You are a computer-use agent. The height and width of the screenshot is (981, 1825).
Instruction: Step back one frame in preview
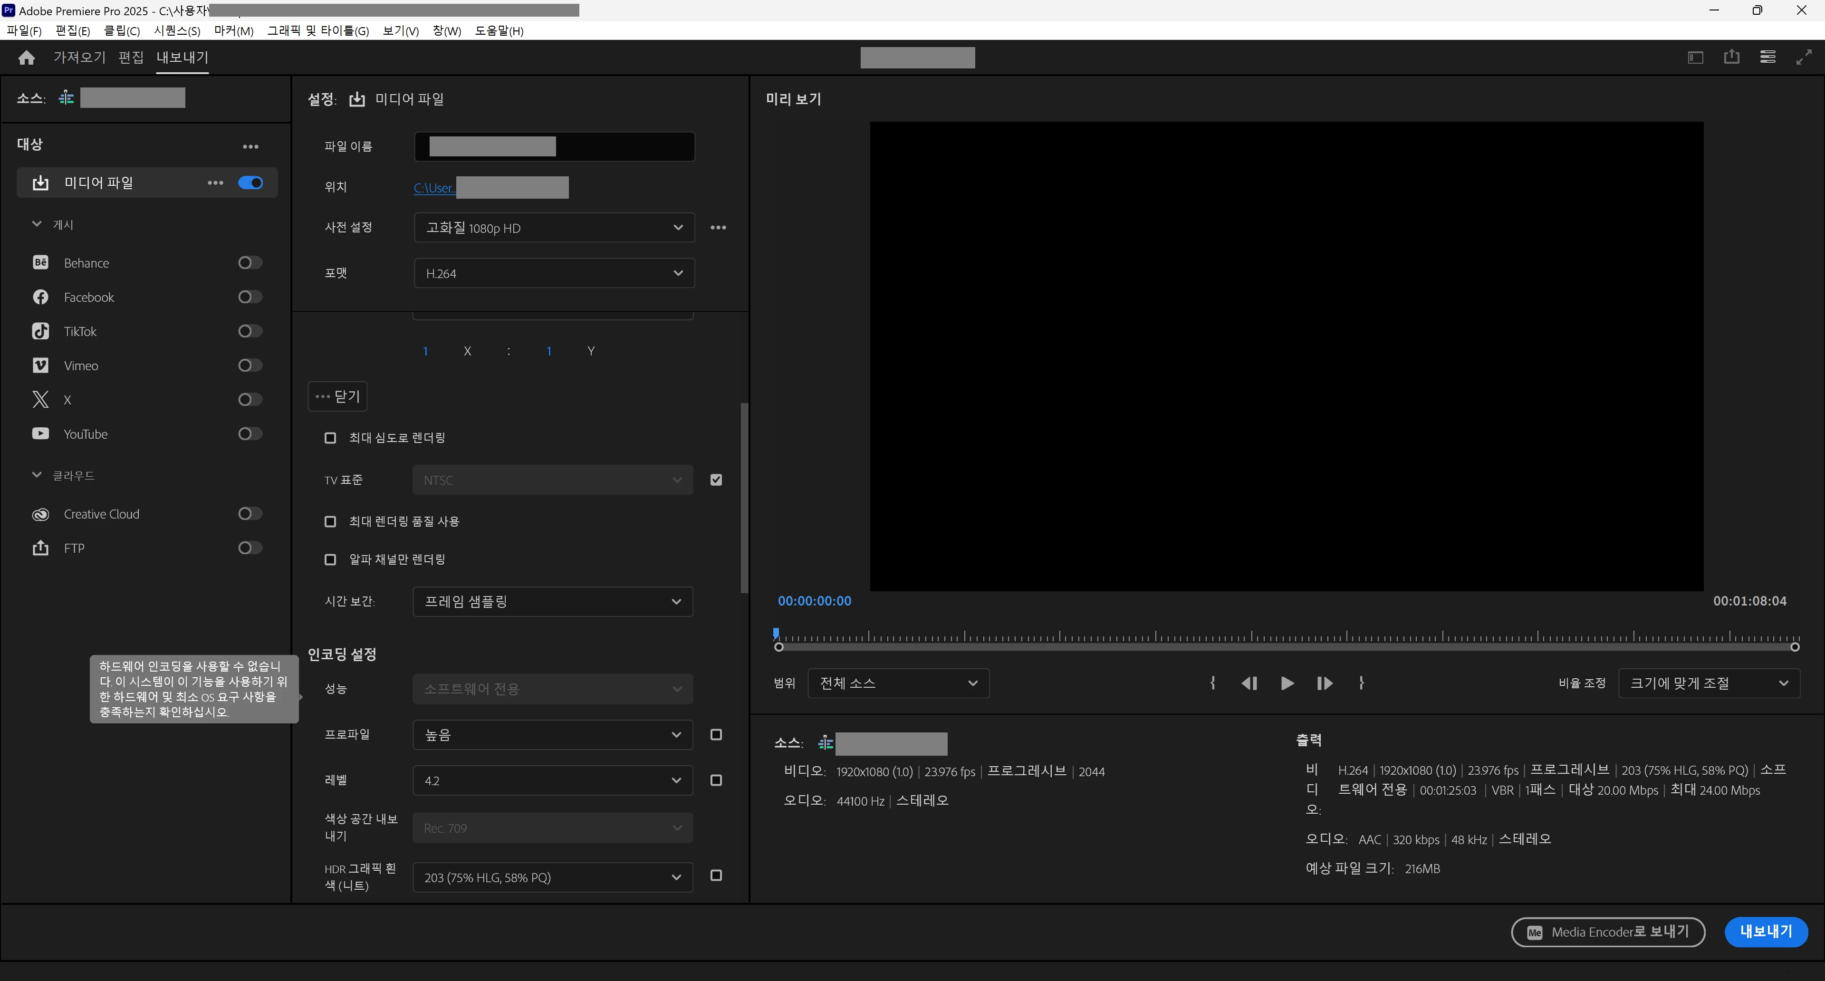tap(1249, 683)
